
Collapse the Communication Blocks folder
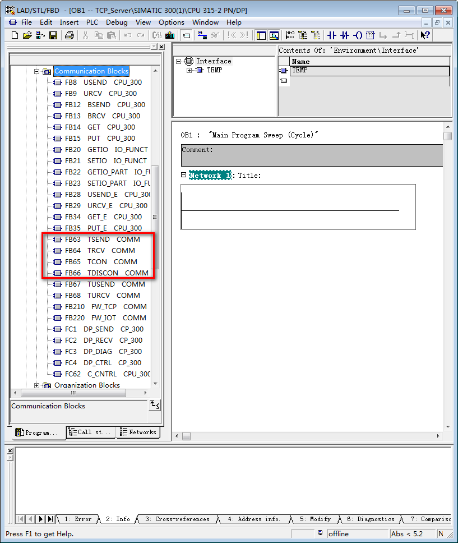tap(36, 72)
